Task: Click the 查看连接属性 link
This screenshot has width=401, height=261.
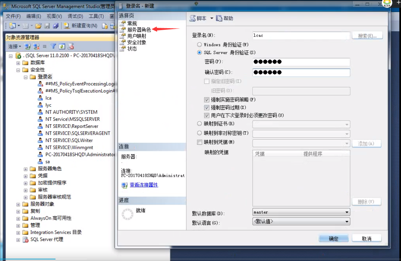Action: [x=144, y=185]
